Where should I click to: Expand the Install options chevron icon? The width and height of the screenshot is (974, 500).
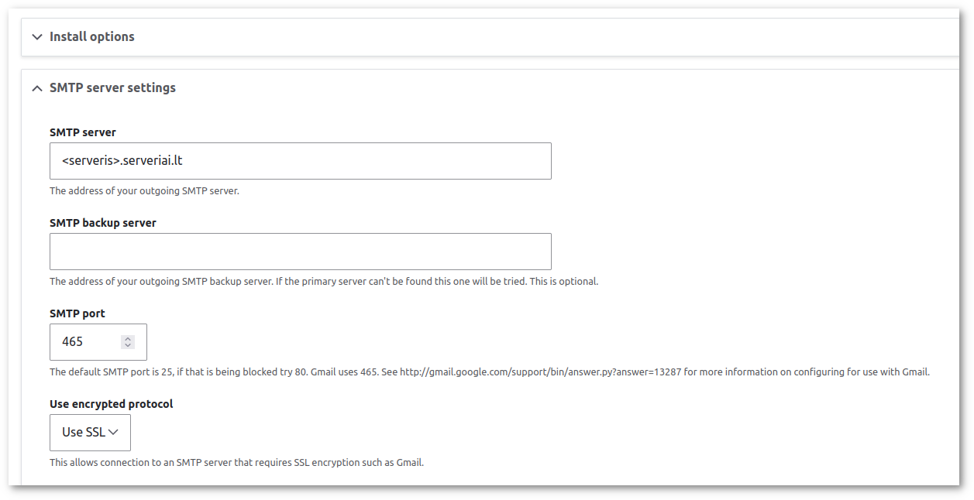(x=36, y=36)
